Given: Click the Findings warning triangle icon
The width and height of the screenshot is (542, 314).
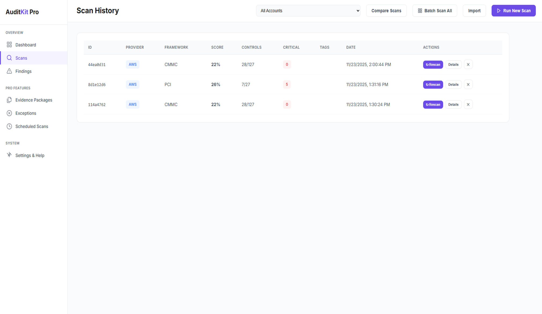Looking at the screenshot, I should click(9, 71).
